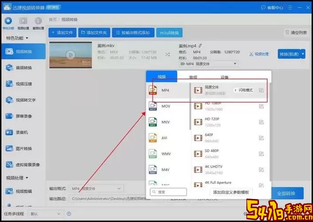
Task: Click preset list scrollbar at right edge
Action: 270,132
